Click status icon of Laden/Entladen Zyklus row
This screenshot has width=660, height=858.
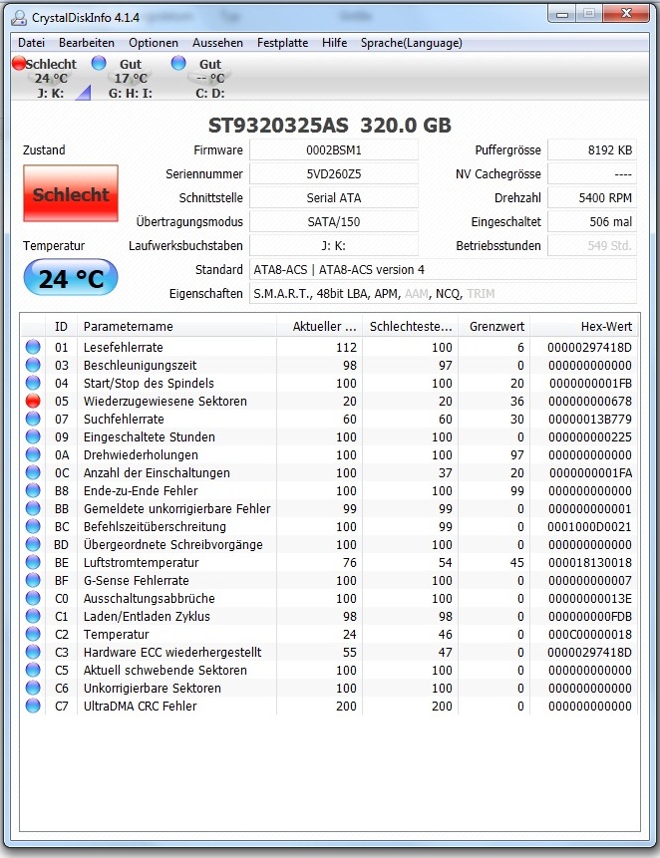pyautogui.click(x=33, y=616)
